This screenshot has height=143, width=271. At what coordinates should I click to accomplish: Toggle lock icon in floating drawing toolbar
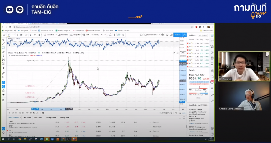[x=30, y=35]
